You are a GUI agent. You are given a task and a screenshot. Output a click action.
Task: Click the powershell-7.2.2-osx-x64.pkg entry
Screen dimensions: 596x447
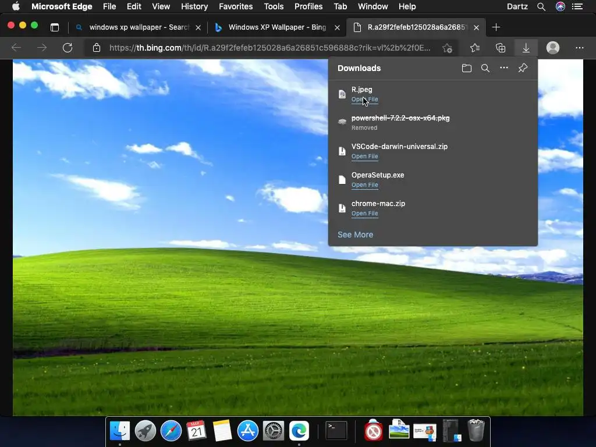(433, 122)
